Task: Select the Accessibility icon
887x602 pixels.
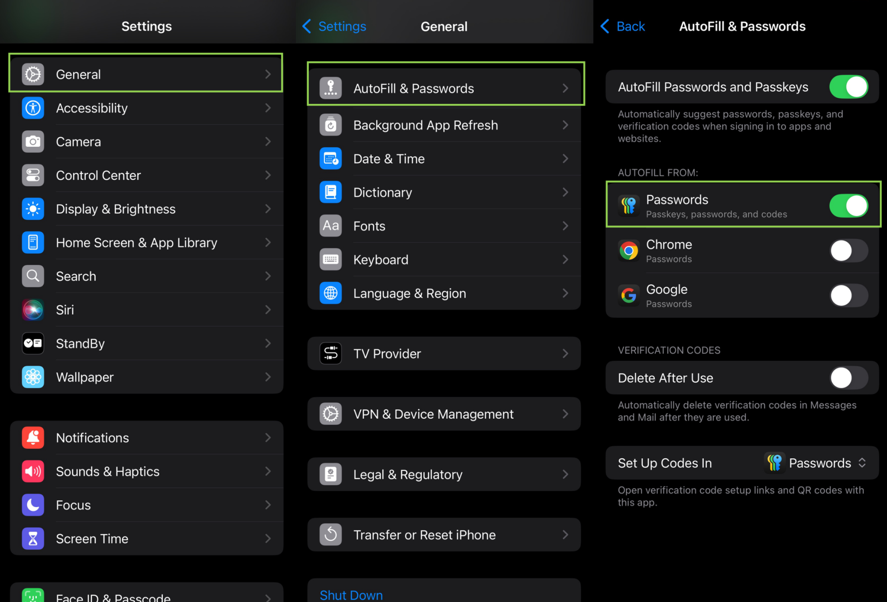Action: pos(32,108)
